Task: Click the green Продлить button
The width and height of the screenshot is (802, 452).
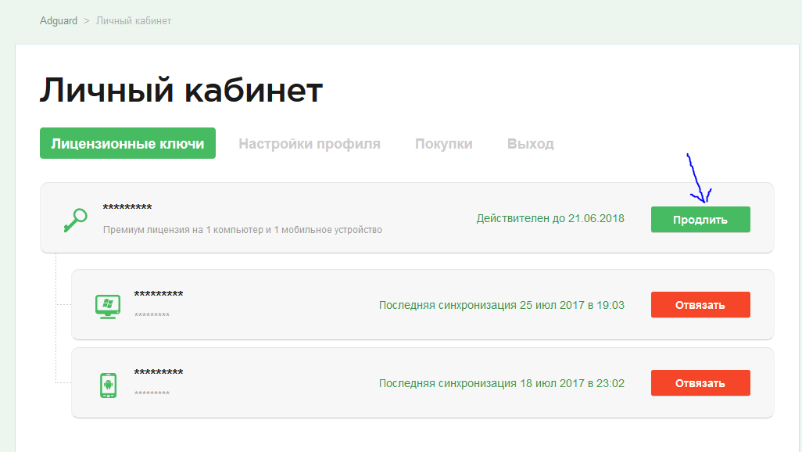Action: click(700, 220)
